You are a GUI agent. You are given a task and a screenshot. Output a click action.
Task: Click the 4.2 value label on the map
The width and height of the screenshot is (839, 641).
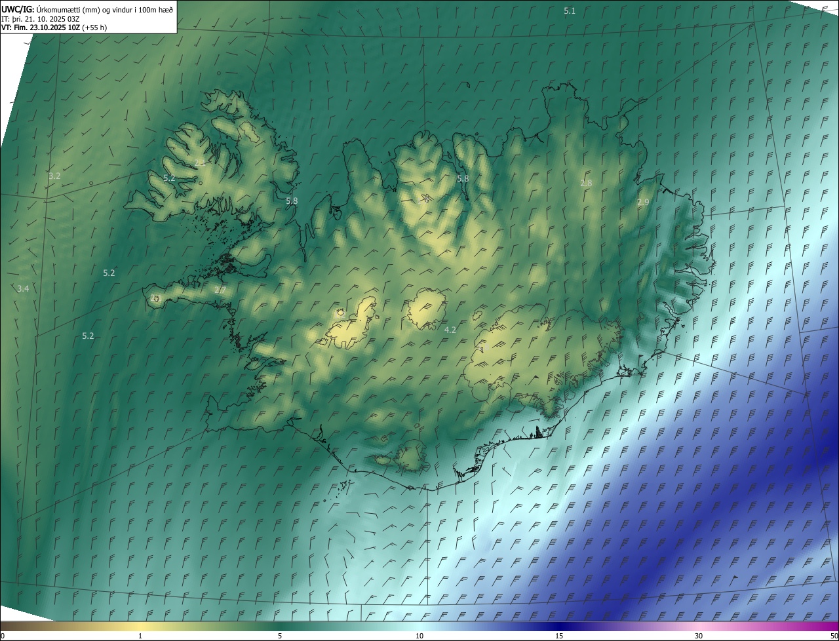pos(450,330)
